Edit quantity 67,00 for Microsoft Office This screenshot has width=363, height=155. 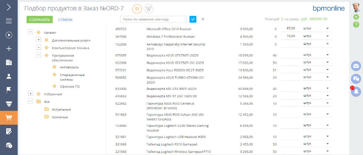tap(290, 29)
